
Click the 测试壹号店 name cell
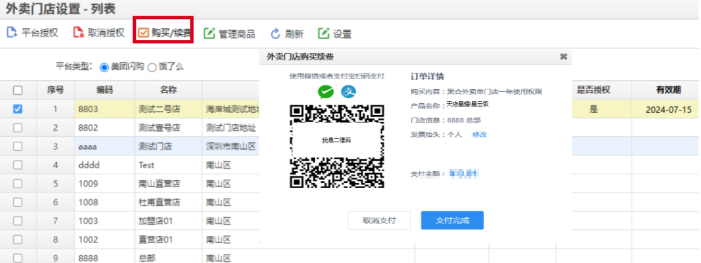[168, 128]
